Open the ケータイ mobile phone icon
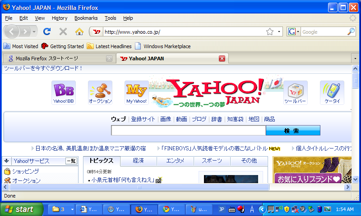 [x=332, y=93]
